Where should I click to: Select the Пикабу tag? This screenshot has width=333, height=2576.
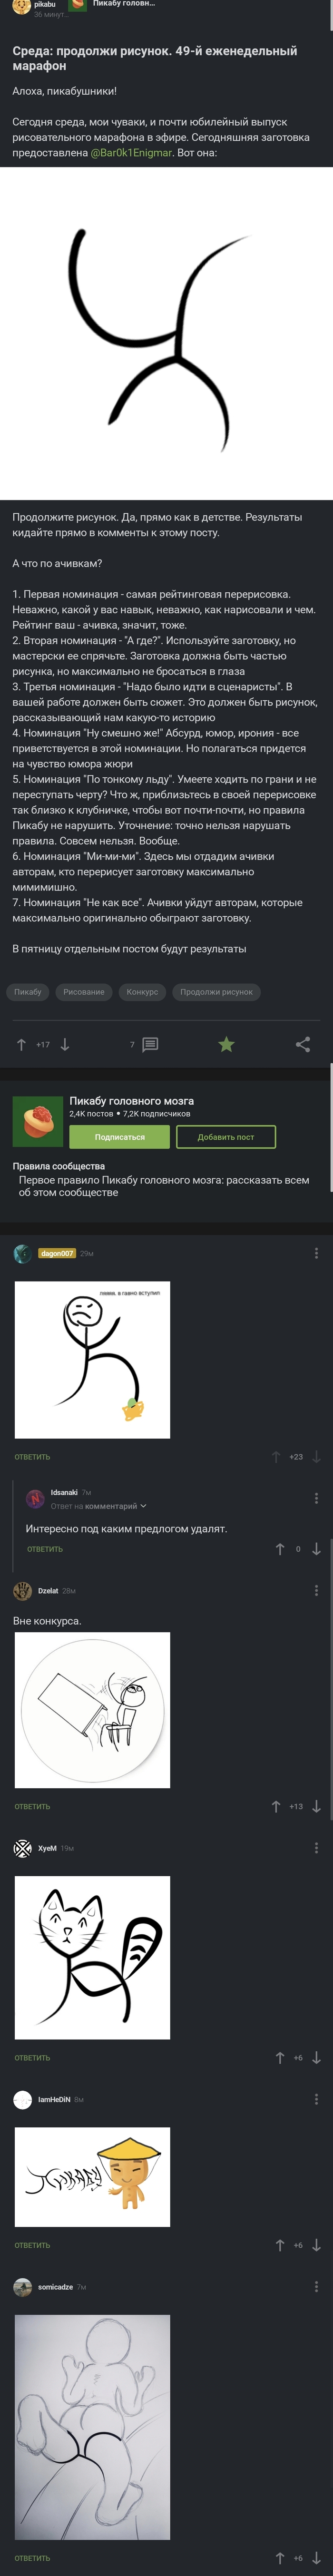(x=28, y=992)
